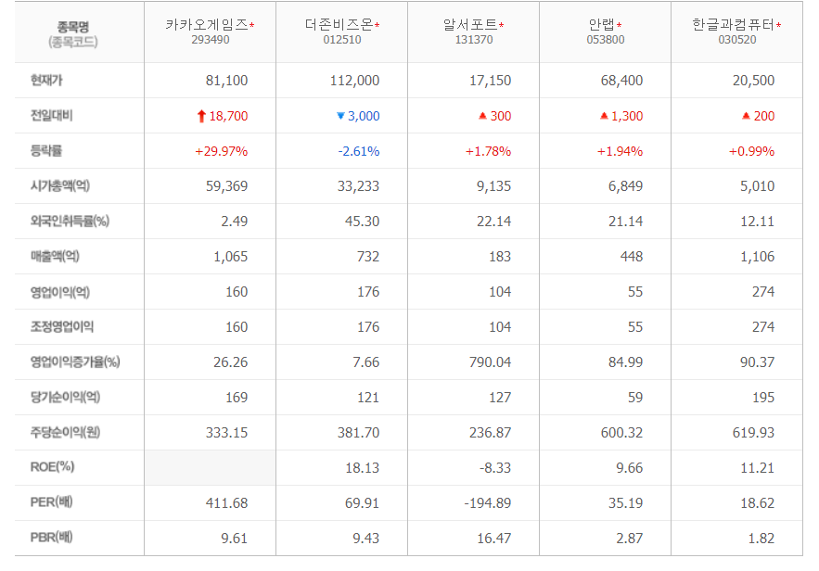Select the current price 20,500
The width and height of the screenshot is (819, 571).
click(x=753, y=81)
